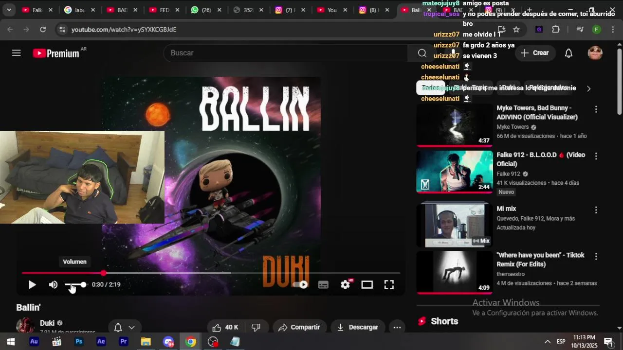
Task: Enter fullscreen mode
Action: pos(389,285)
